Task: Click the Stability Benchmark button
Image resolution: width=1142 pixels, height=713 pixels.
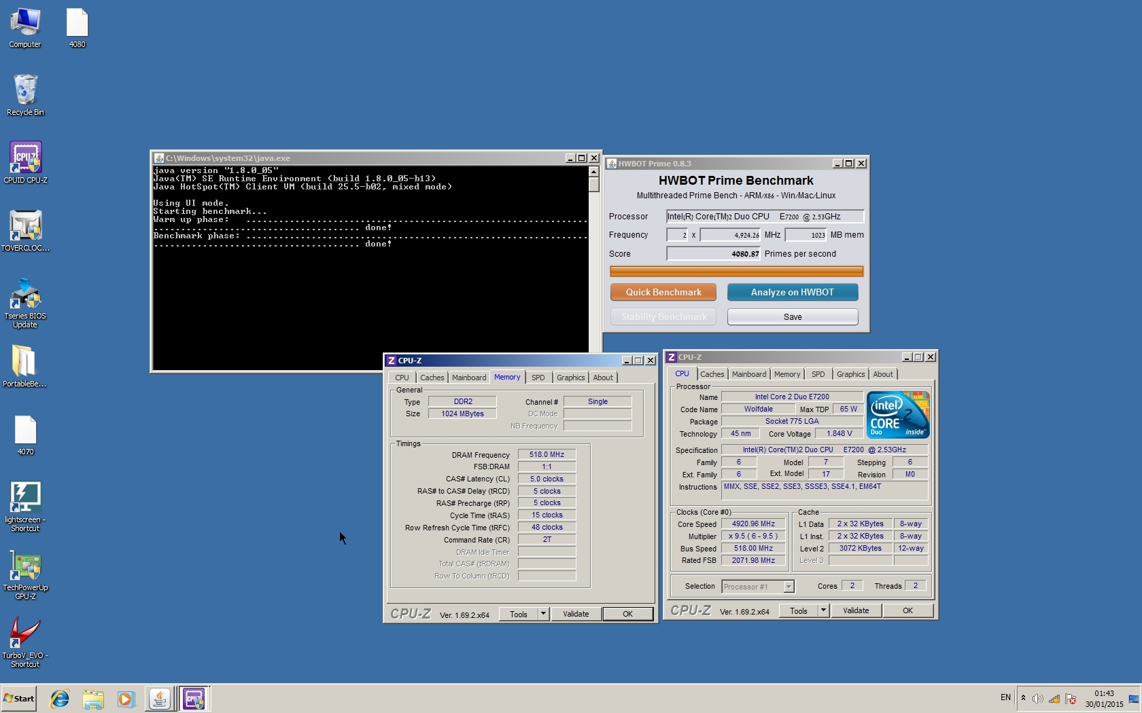Action: pyautogui.click(x=663, y=317)
